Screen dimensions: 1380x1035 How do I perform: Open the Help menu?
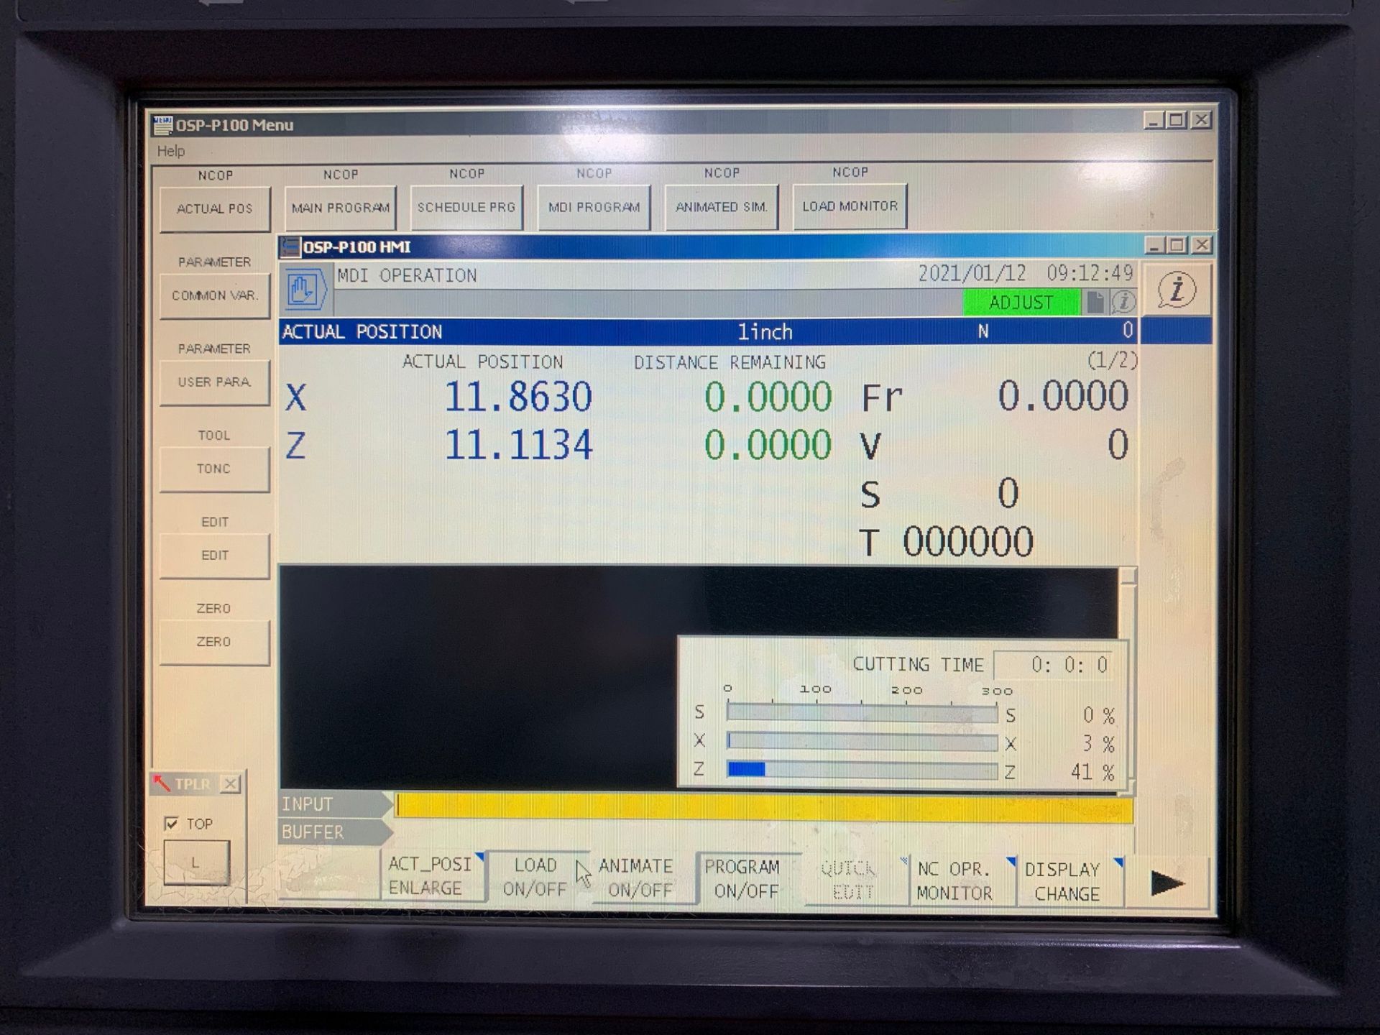[171, 151]
